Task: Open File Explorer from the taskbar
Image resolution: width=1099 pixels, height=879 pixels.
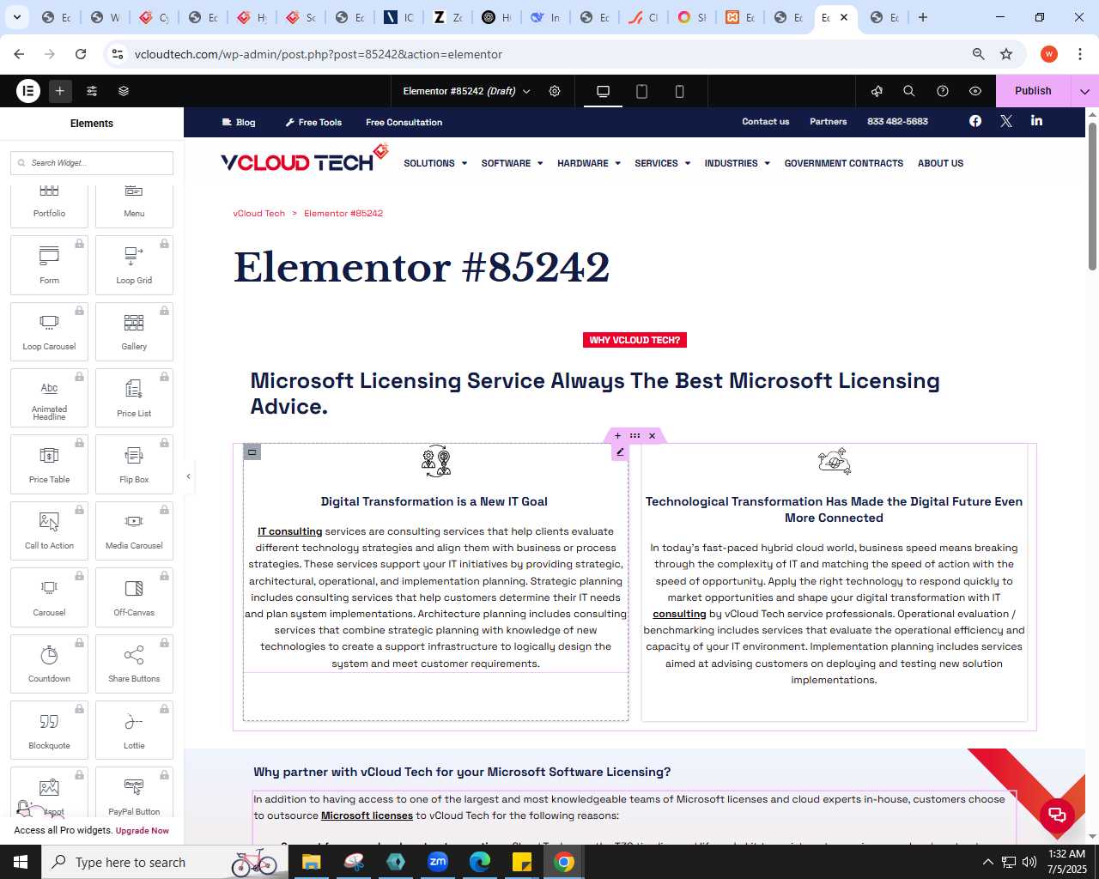Action: pyautogui.click(x=311, y=862)
